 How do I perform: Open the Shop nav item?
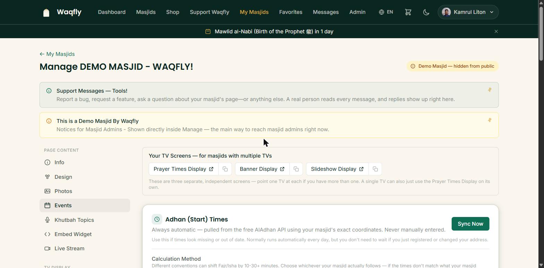click(173, 12)
